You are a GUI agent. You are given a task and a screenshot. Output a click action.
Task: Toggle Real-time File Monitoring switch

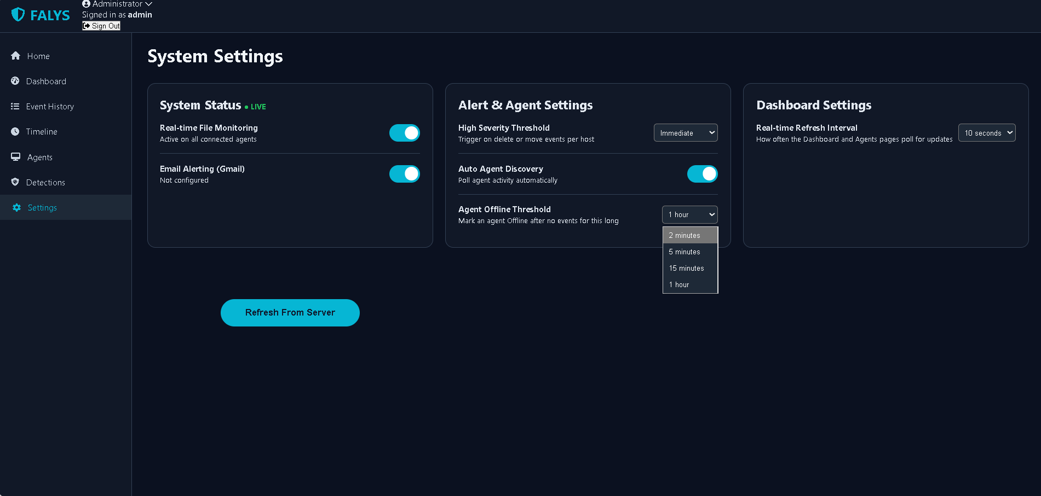click(405, 133)
